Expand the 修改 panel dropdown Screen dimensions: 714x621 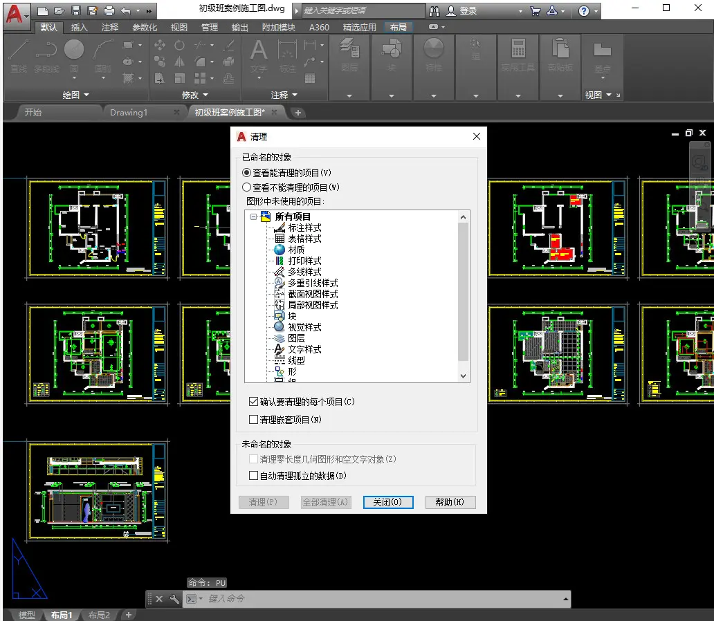coord(195,95)
